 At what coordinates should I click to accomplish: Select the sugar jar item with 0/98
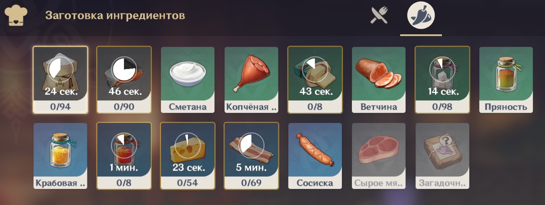click(x=442, y=80)
